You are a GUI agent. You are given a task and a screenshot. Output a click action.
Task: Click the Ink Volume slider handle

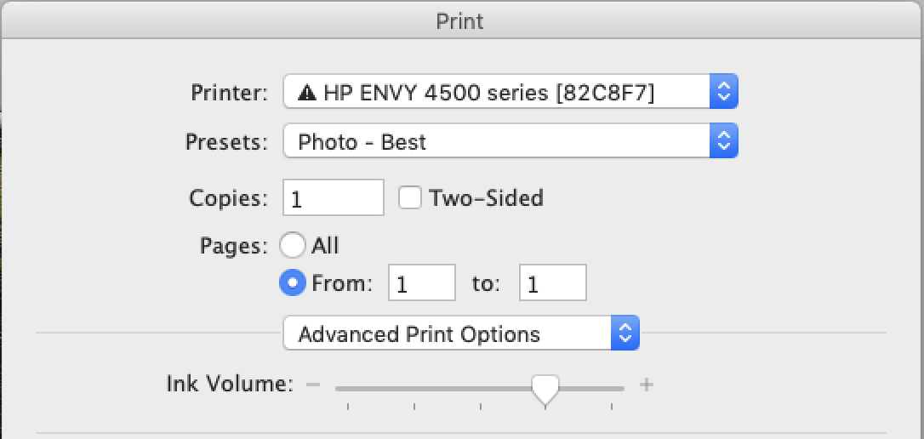click(x=545, y=388)
